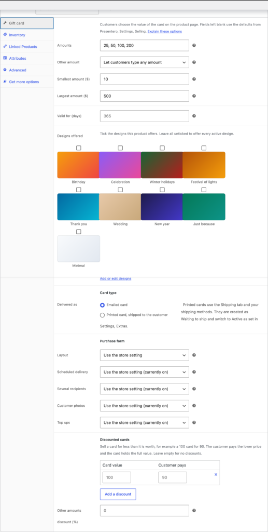Open help tooltip for Amounts field

pyautogui.click(x=194, y=46)
